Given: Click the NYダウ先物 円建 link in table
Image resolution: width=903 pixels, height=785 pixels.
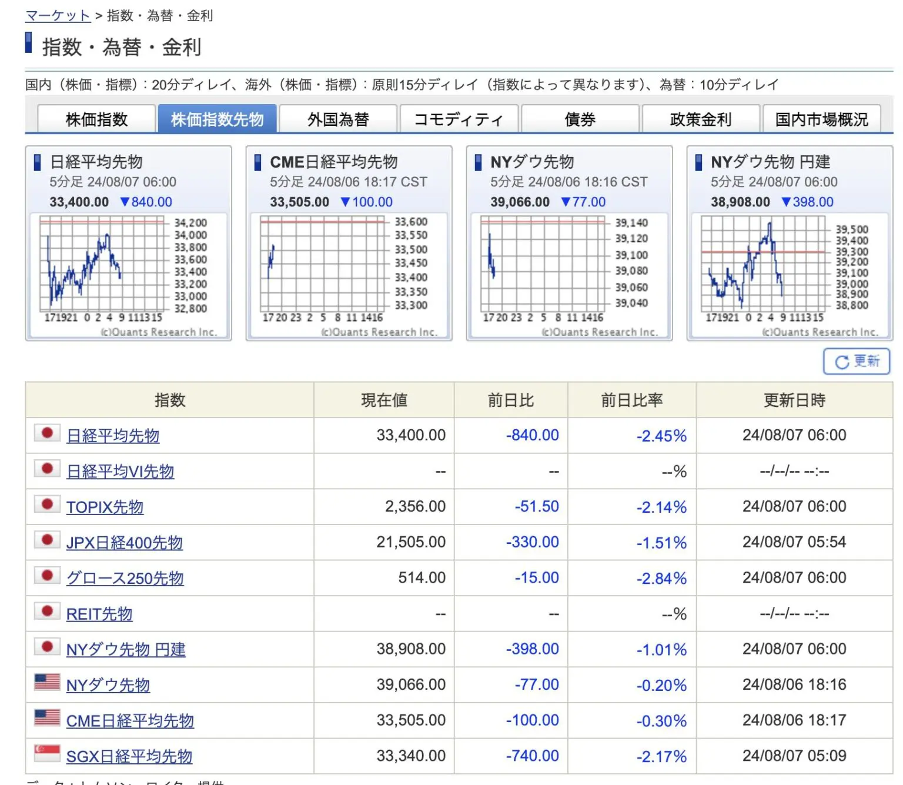Looking at the screenshot, I should [126, 650].
